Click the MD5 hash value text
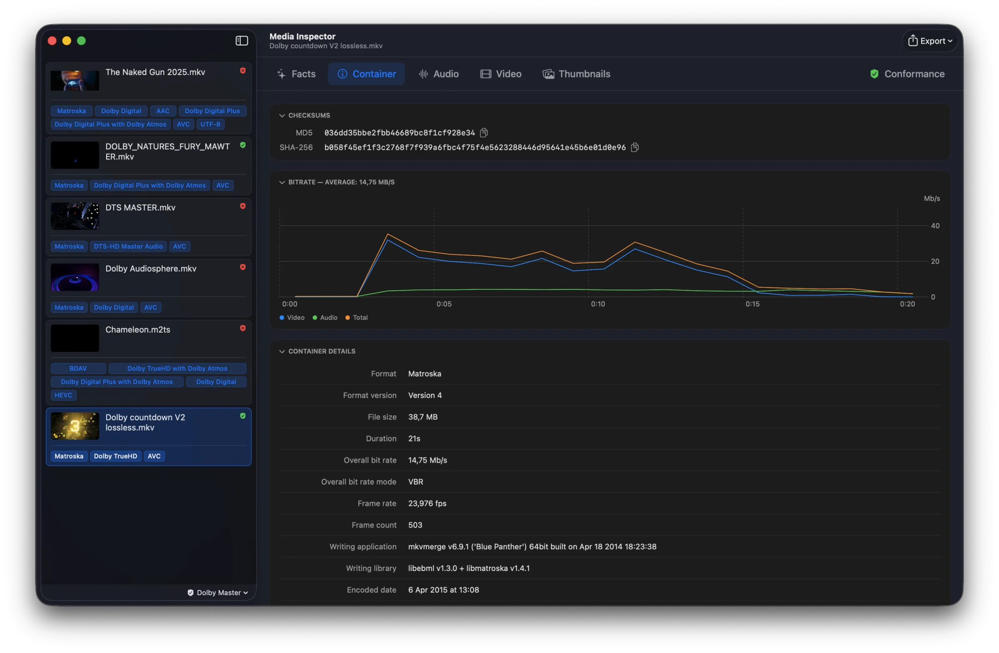 point(400,133)
